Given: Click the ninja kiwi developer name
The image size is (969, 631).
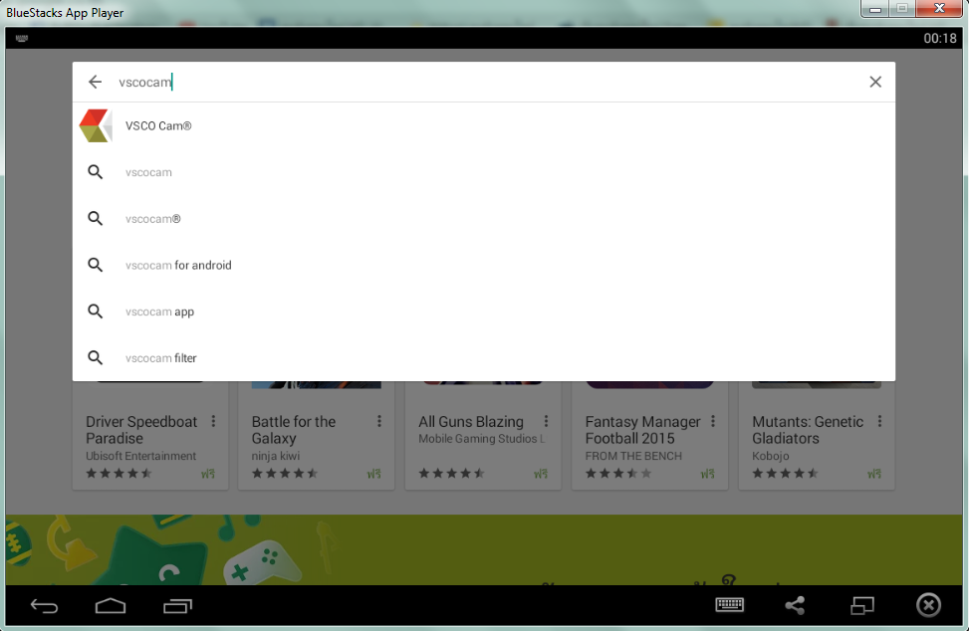Looking at the screenshot, I should [x=276, y=456].
